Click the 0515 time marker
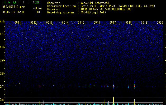Screen dimensions: 166x105 click(x=81, y=23)
